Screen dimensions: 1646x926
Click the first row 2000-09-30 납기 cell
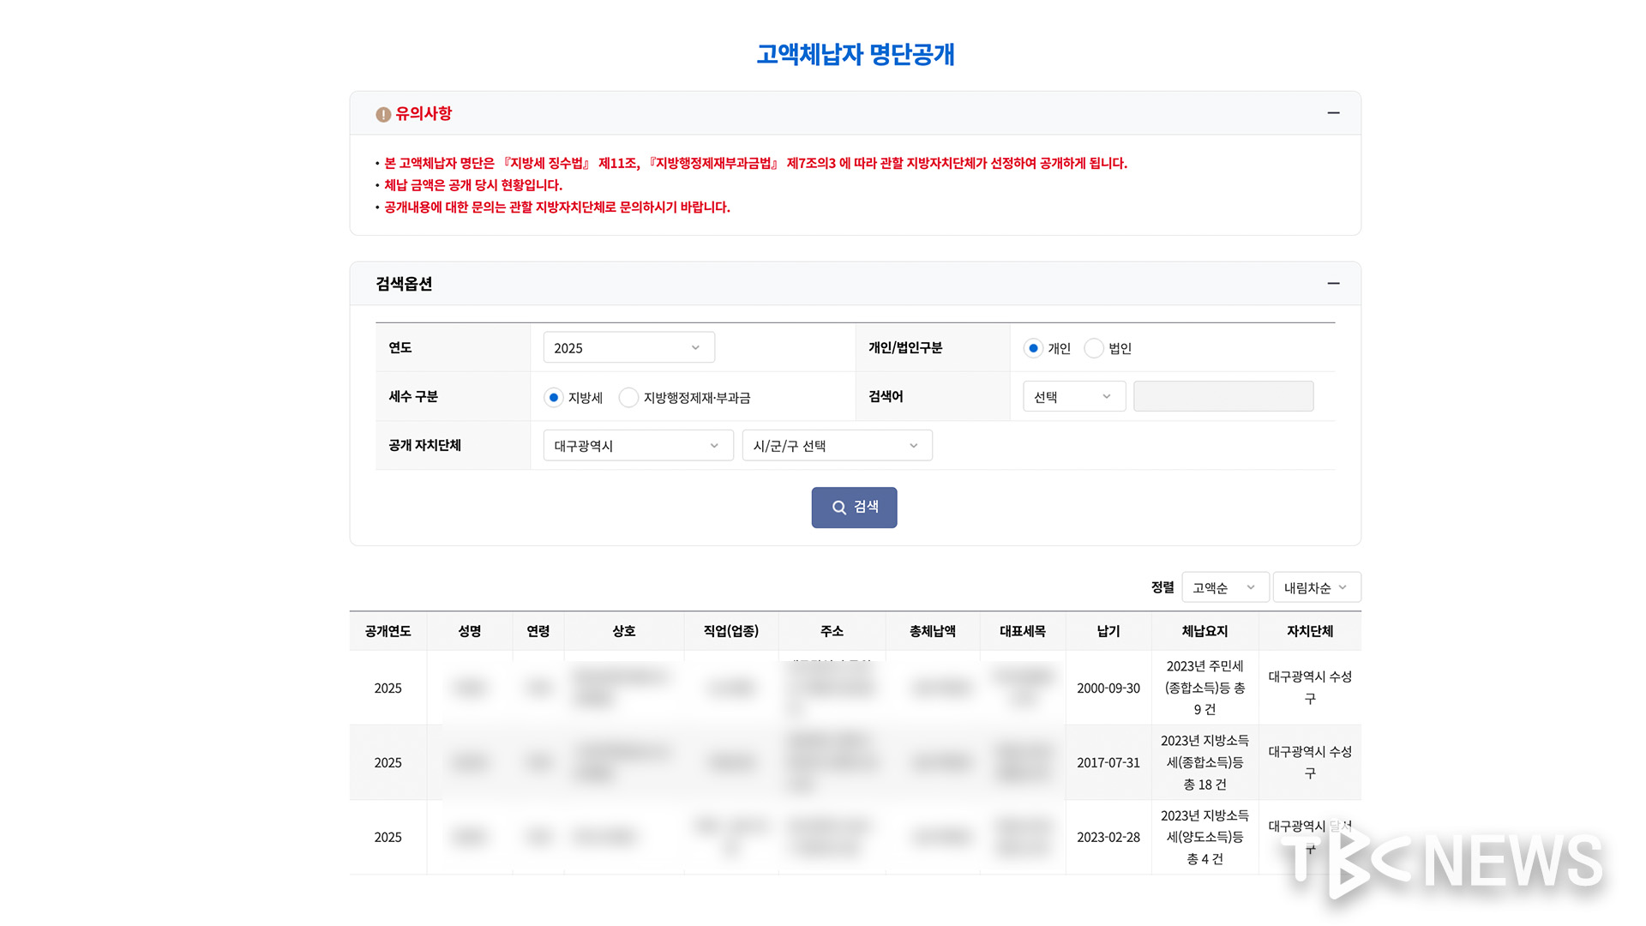pos(1108,688)
